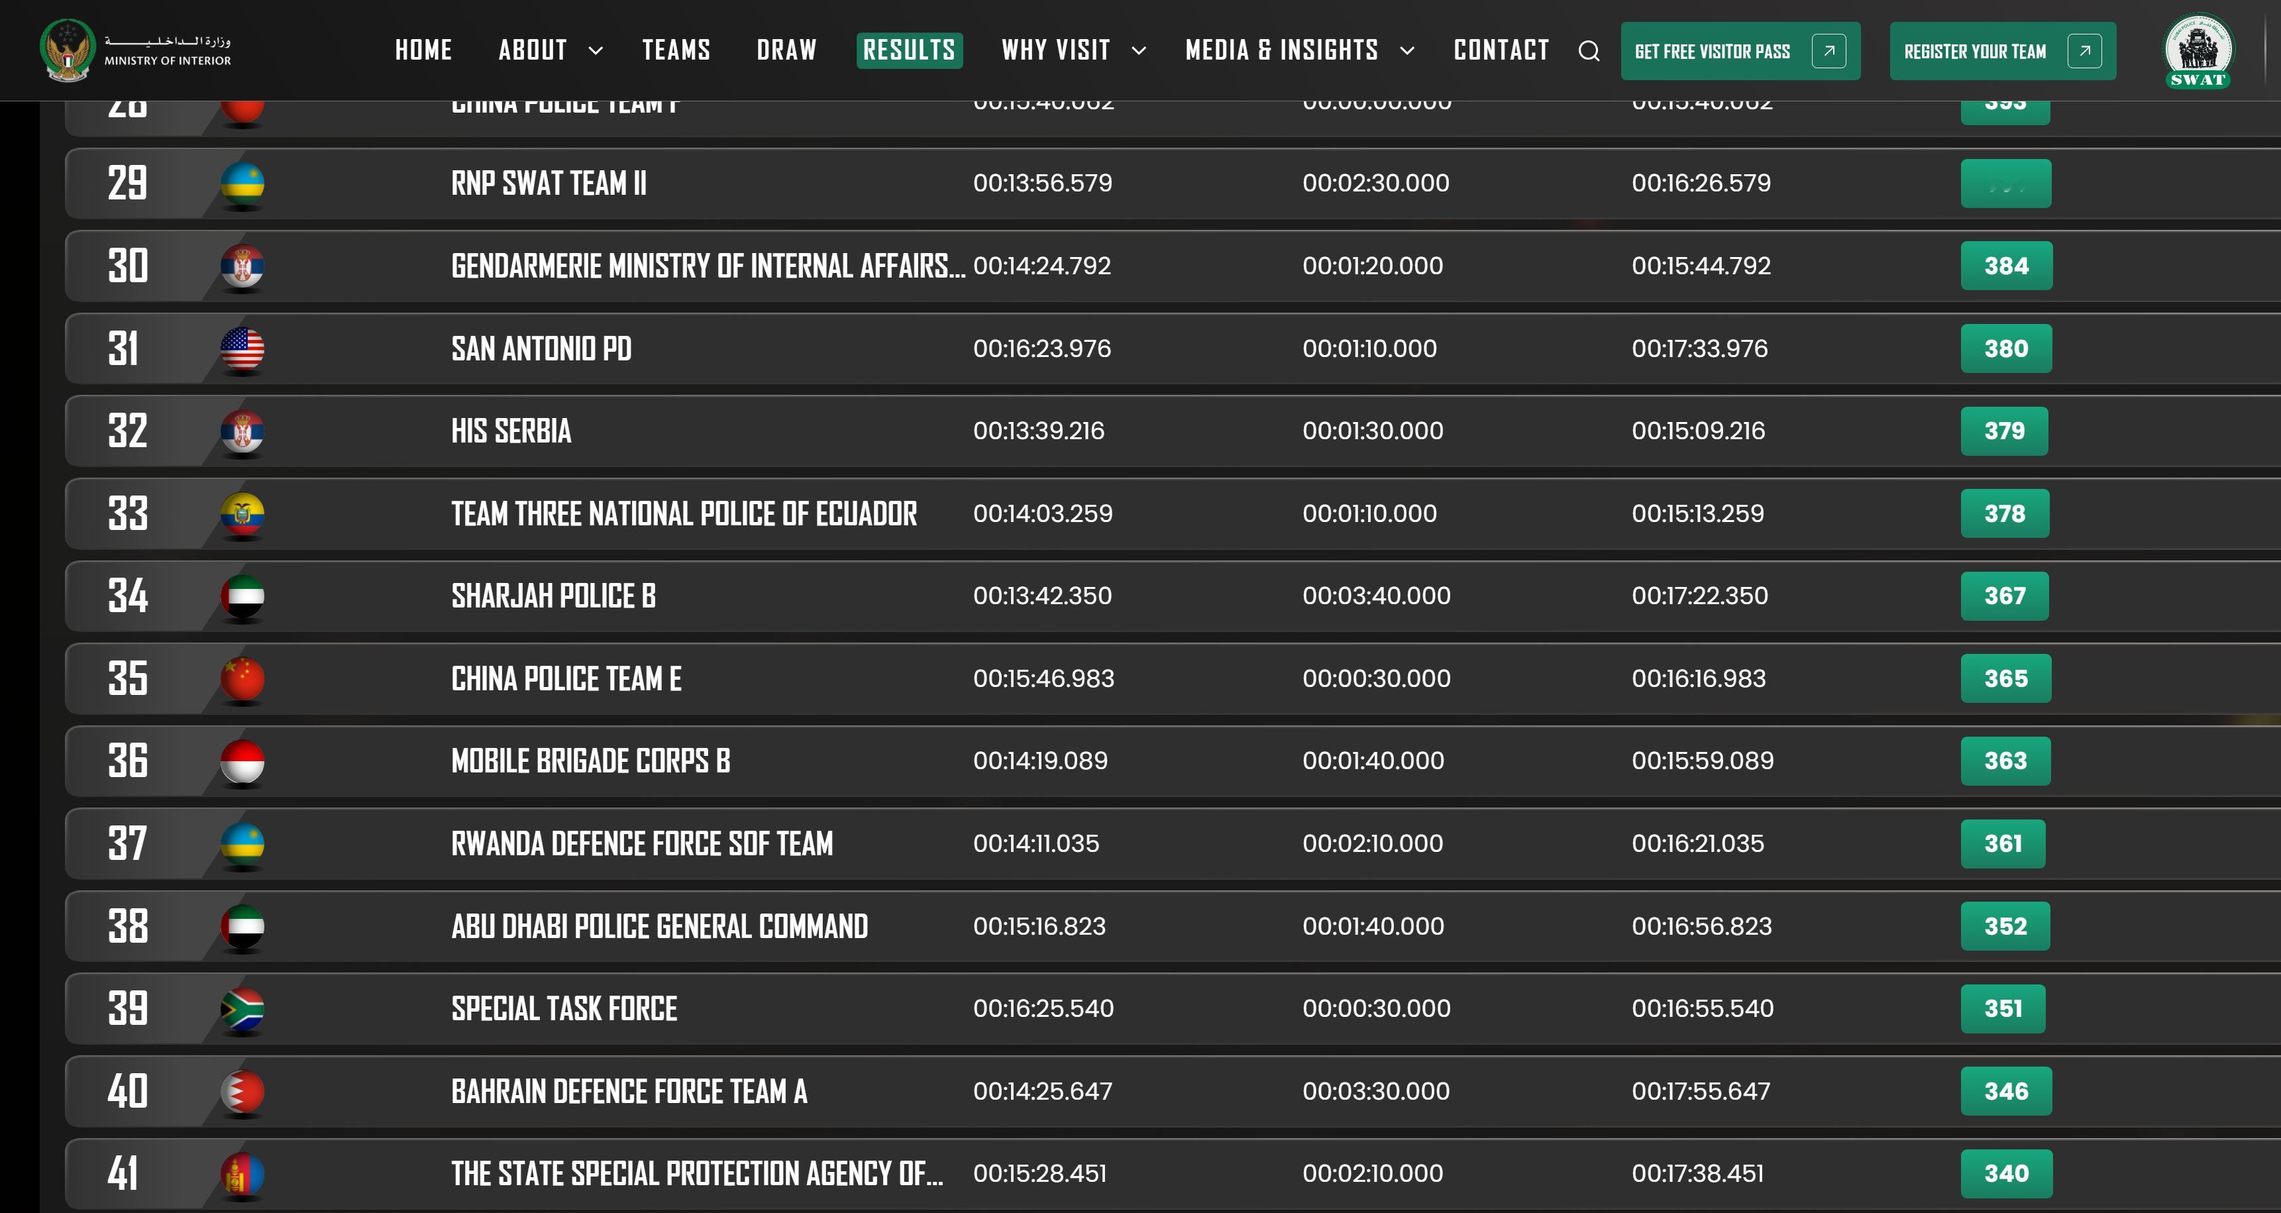This screenshot has height=1213, width=2281.
Task: Click the SWAT challenge logo
Action: pyautogui.click(x=2198, y=50)
